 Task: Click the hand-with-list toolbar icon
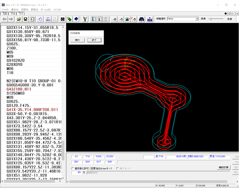click(121, 19)
